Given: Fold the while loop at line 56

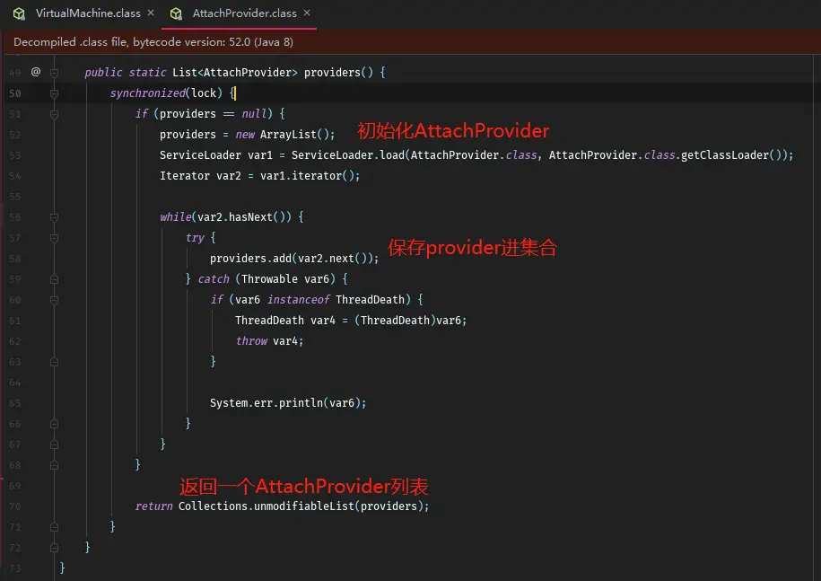Looking at the screenshot, I should (x=54, y=217).
